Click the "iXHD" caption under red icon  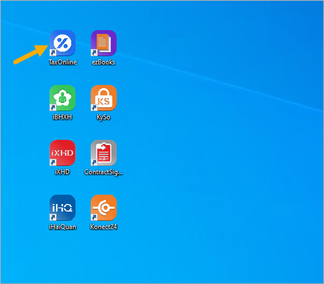63,172
